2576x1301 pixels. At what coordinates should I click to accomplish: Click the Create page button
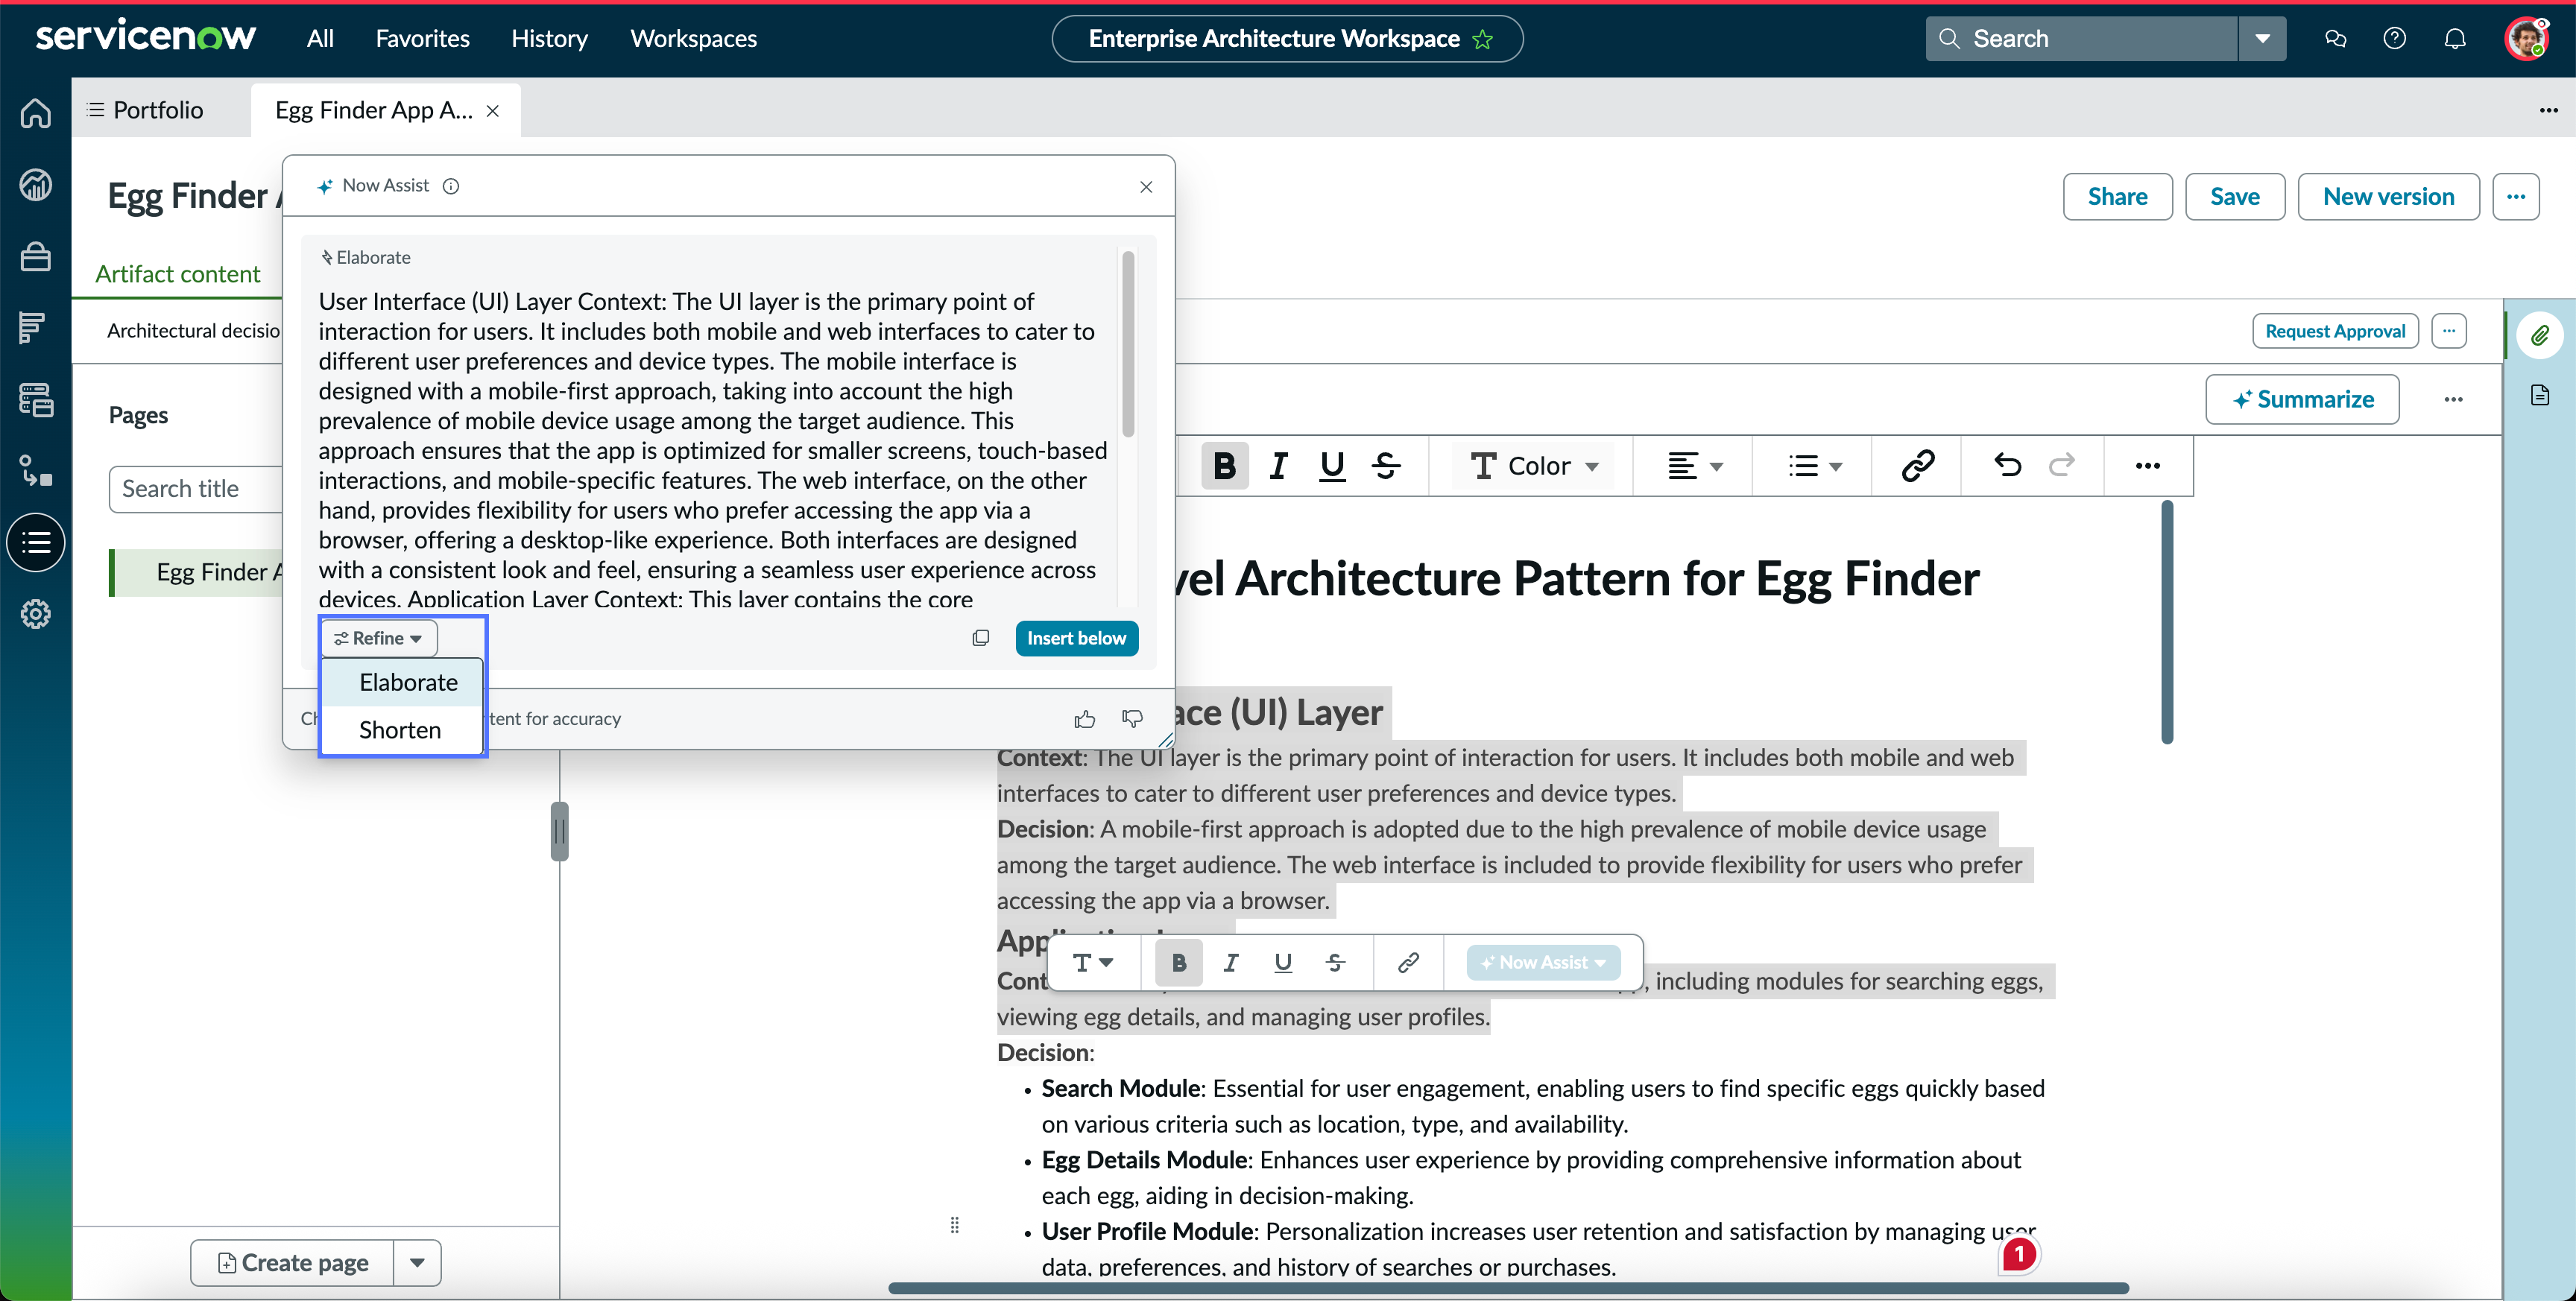tap(293, 1263)
